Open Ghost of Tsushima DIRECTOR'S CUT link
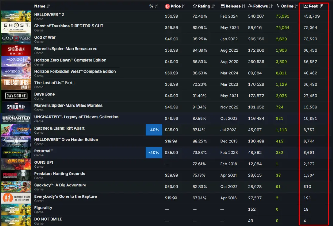Screen dimensions: 333x226 pyautogui.click(x=68, y=26)
